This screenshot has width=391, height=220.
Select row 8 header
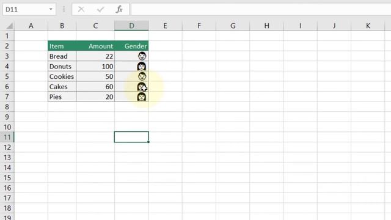click(x=7, y=107)
